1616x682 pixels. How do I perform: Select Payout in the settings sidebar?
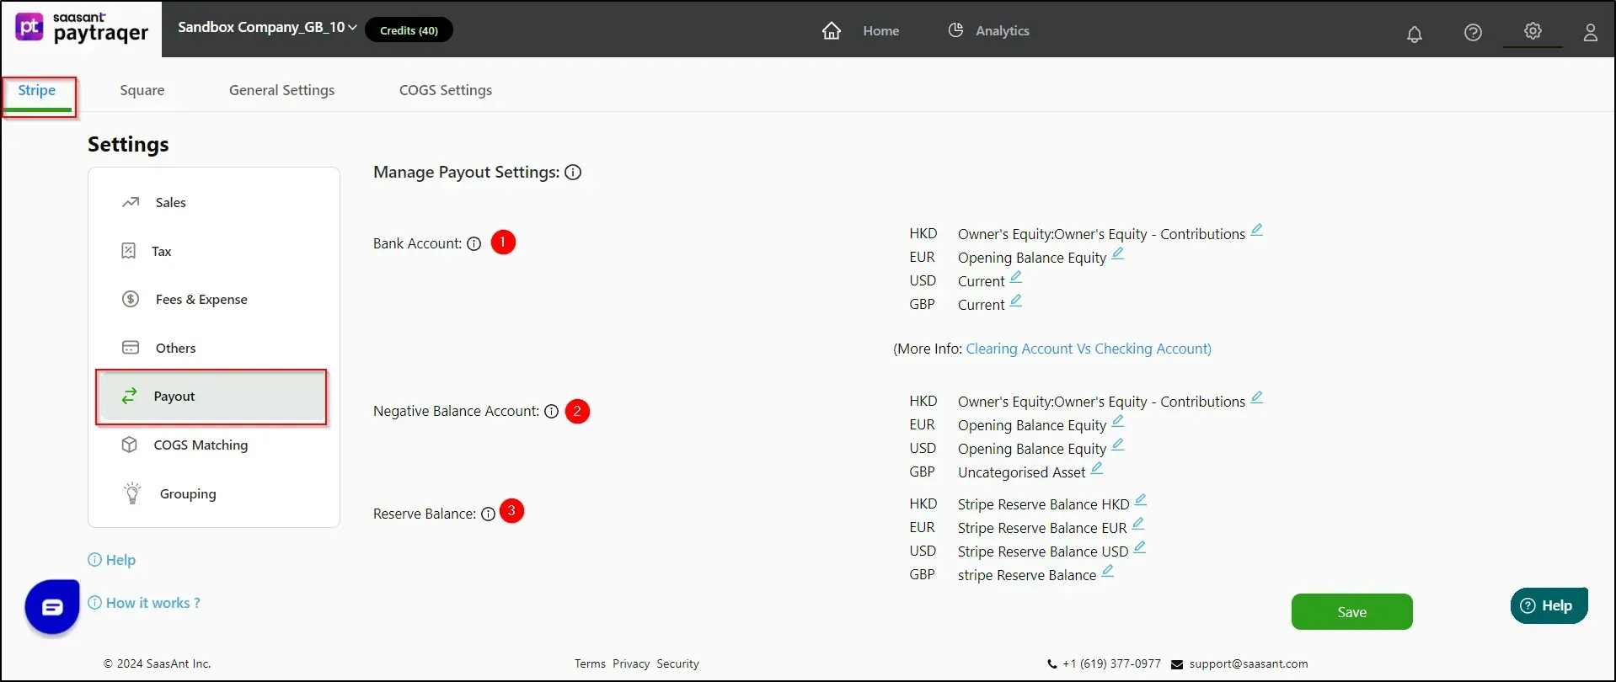point(211,397)
